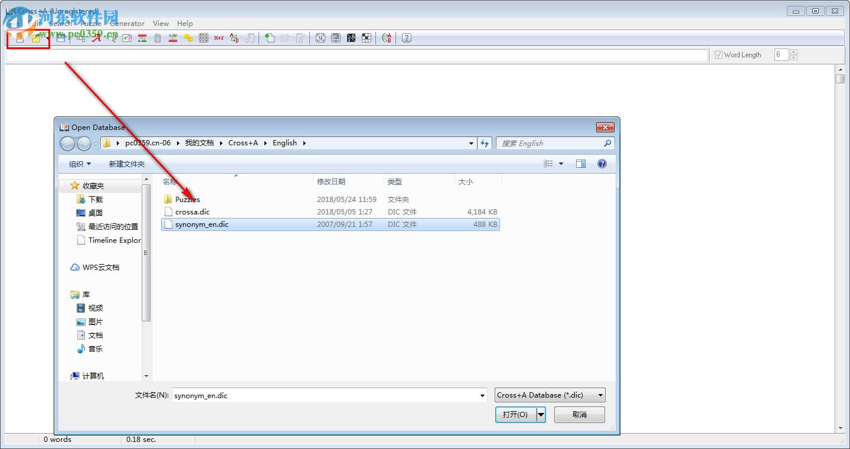Click the change view icon
Viewport: 850px width, 449px height.
click(x=548, y=164)
